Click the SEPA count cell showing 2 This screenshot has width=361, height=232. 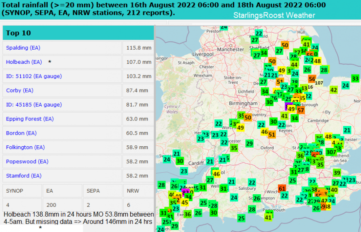pos(102,205)
